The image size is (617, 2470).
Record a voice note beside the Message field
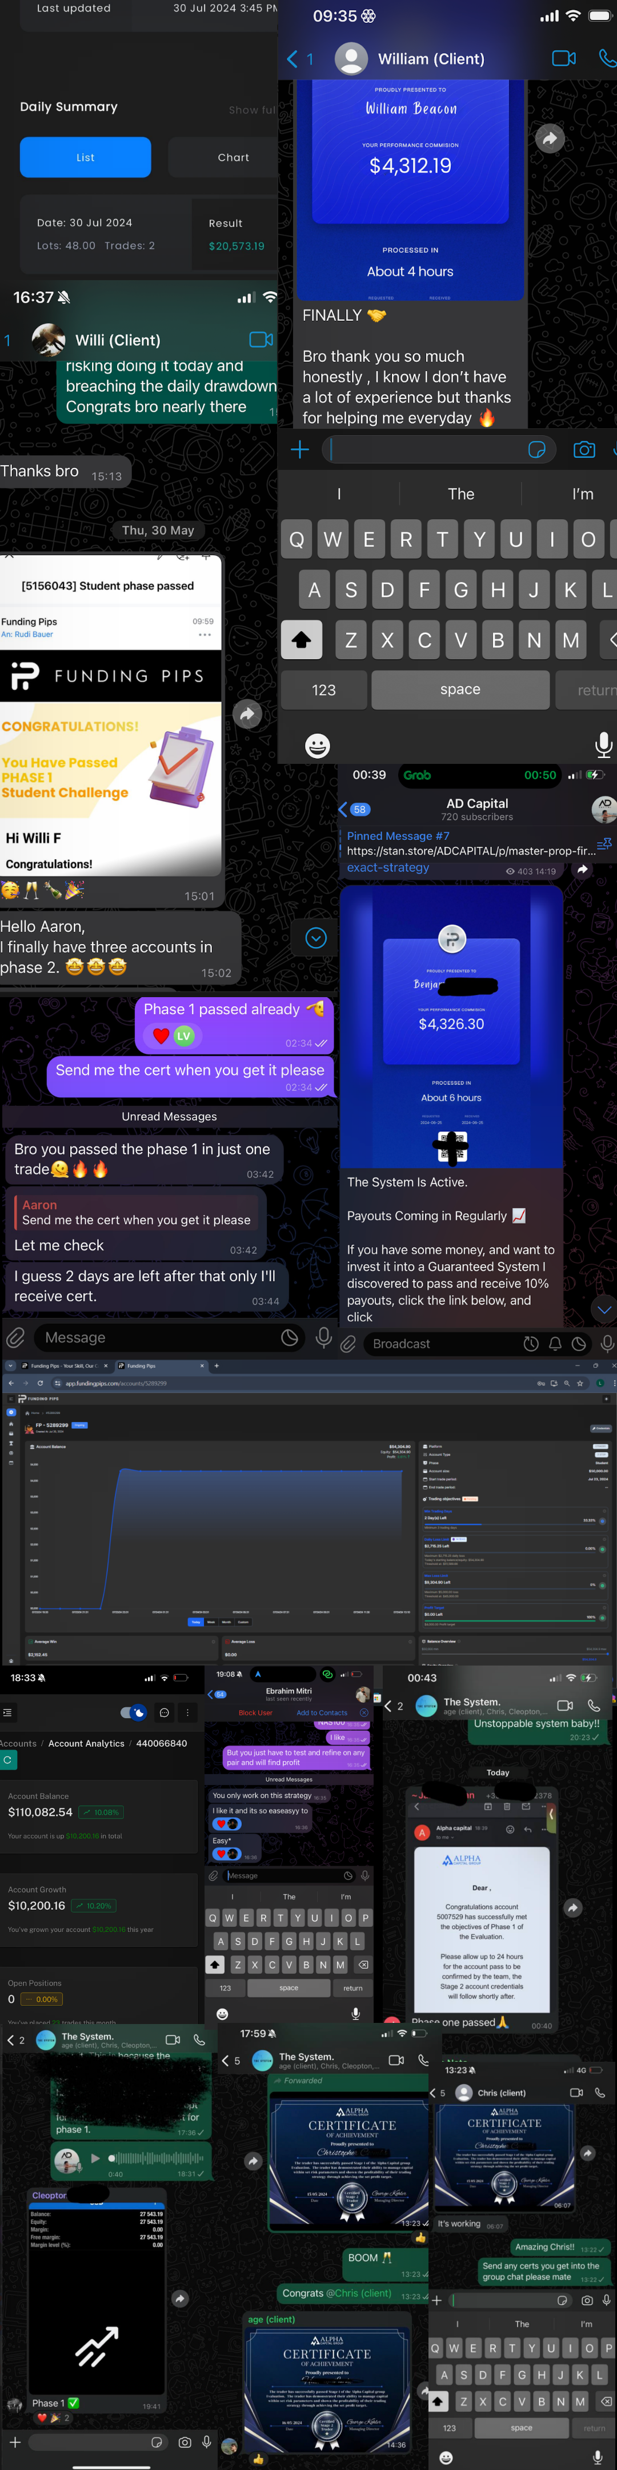point(324,1337)
